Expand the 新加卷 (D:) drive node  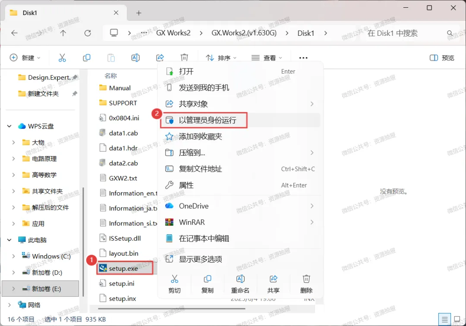[13, 272]
